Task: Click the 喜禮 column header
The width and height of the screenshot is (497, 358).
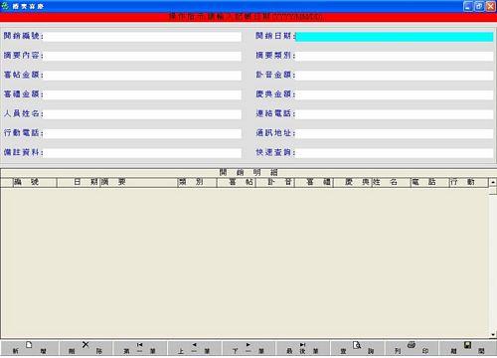Action: click(x=314, y=182)
